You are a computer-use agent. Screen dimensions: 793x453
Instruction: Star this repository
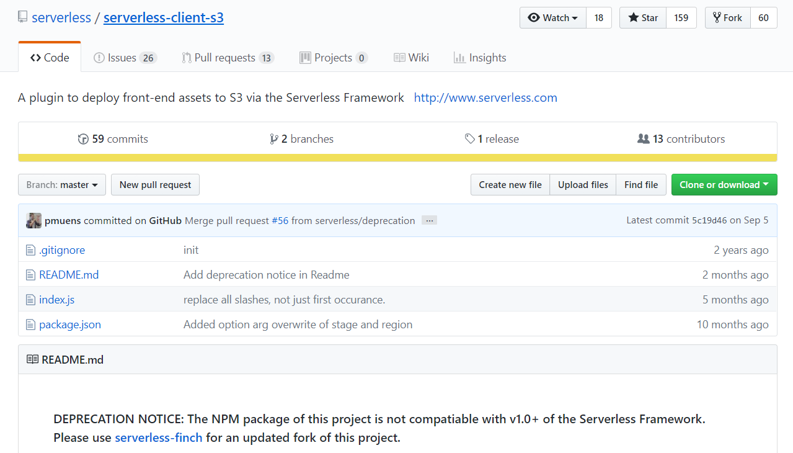pos(643,18)
